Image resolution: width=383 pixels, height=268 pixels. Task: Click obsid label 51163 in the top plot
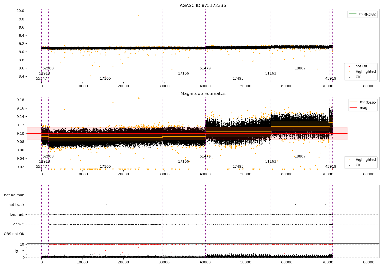[x=271, y=73]
